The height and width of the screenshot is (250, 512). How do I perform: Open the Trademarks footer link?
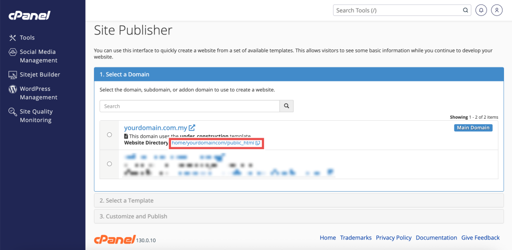point(356,238)
